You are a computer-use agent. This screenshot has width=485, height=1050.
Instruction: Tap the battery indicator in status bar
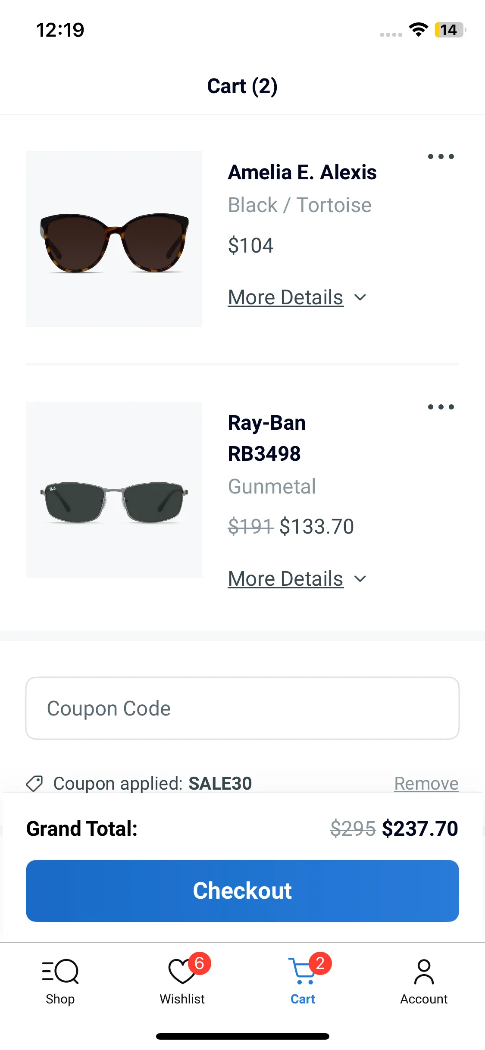pos(450,30)
